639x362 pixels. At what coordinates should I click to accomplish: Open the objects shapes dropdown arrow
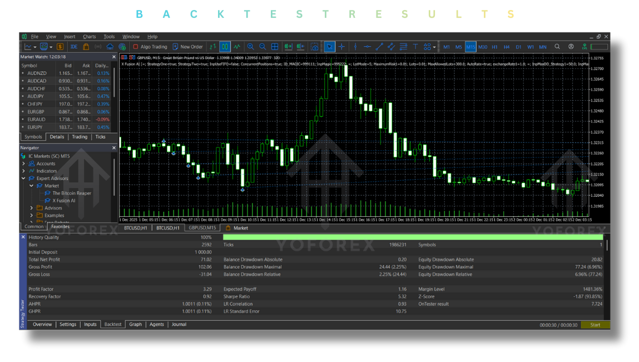434,47
